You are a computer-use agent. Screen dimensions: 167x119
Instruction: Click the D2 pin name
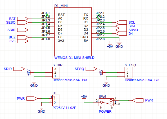click(86, 26)
